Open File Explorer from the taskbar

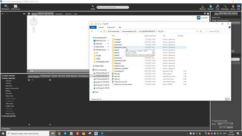tap(53, 133)
